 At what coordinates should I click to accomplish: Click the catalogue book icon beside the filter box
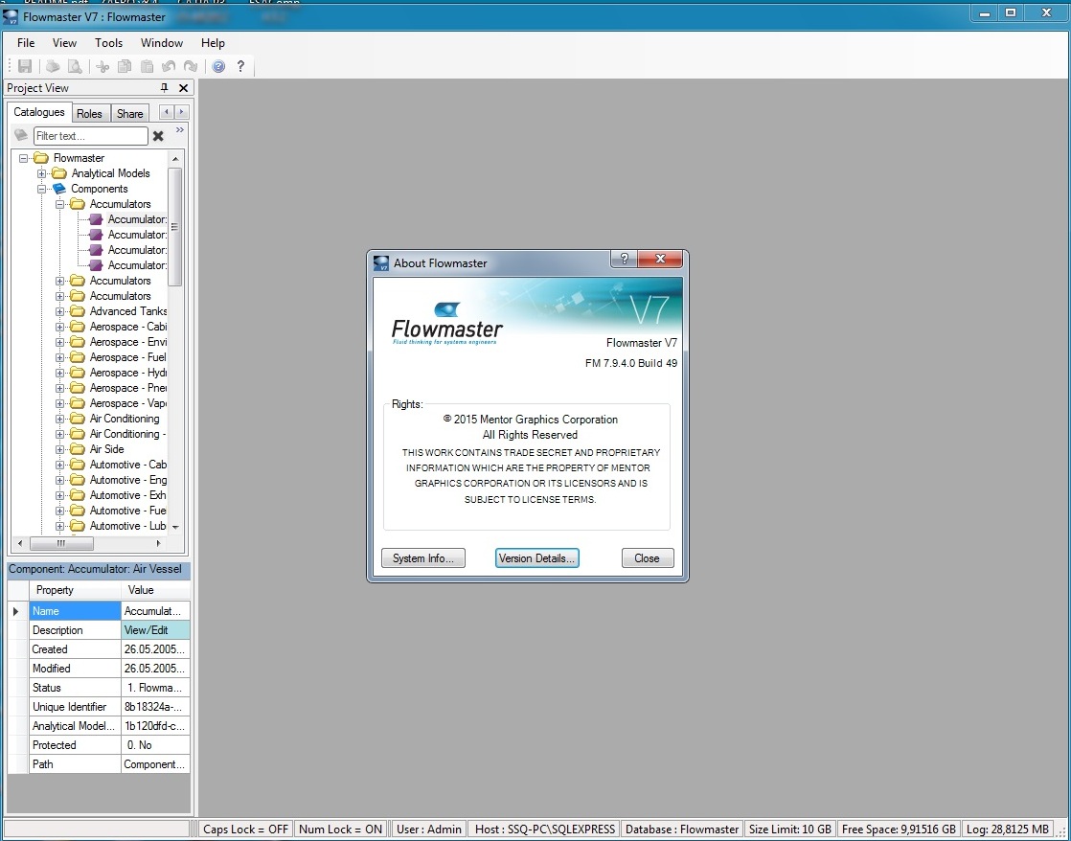point(21,135)
